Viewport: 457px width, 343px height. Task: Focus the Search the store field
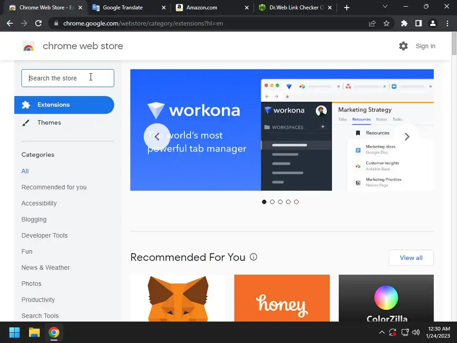(x=68, y=78)
